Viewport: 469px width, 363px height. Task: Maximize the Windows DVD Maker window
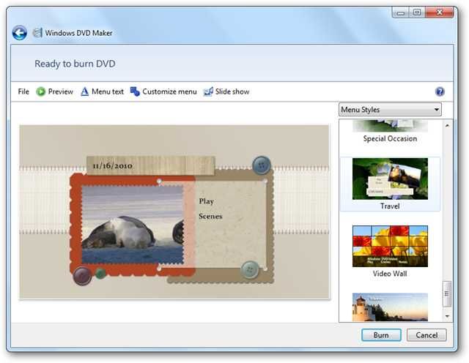click(417, 12)
